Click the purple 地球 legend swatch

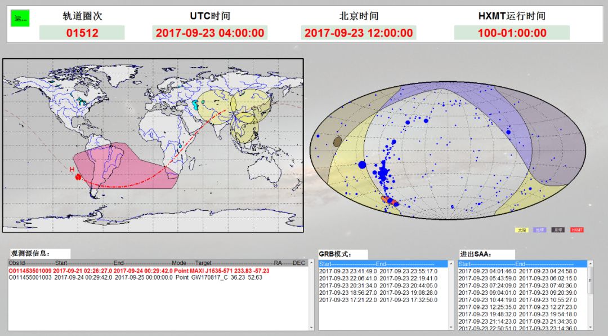(540, 230)
